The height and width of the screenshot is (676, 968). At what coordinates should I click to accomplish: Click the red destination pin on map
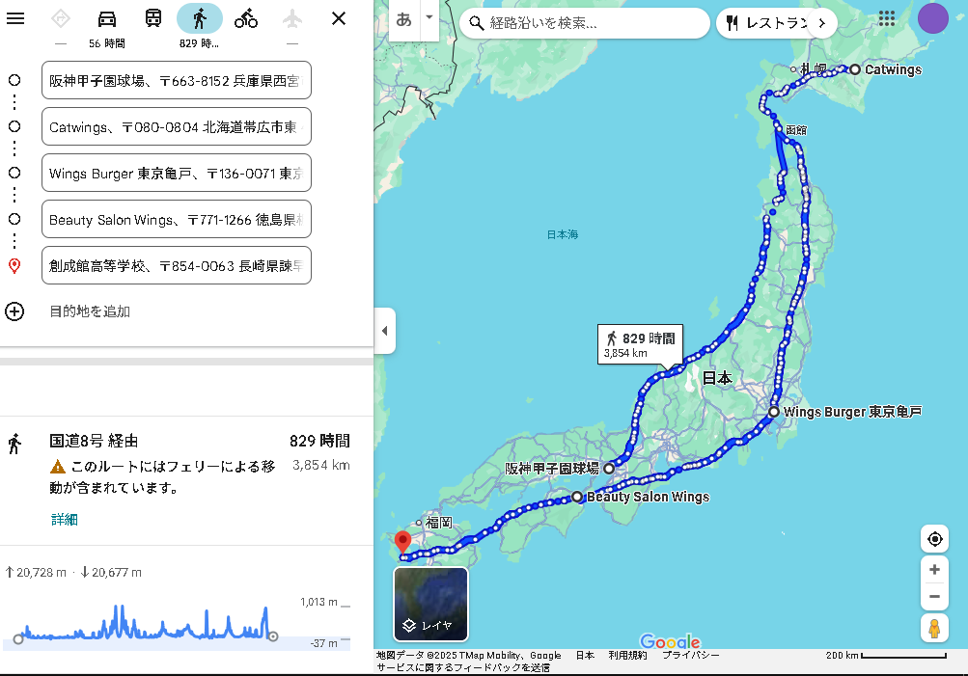click(x=402, y=543)
